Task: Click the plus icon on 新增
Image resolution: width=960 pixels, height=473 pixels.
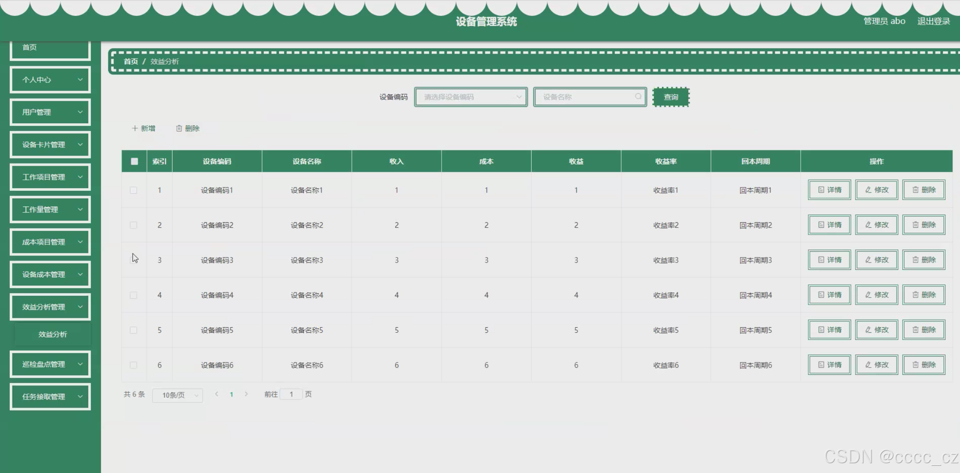Action: coord(135,128)
